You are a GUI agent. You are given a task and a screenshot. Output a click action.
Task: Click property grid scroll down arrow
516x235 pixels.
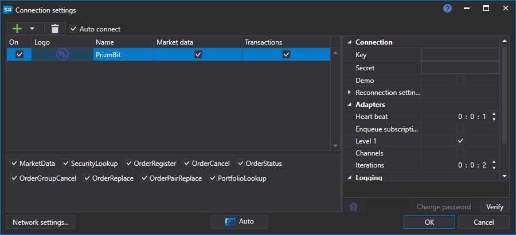(x=505, y=176)
